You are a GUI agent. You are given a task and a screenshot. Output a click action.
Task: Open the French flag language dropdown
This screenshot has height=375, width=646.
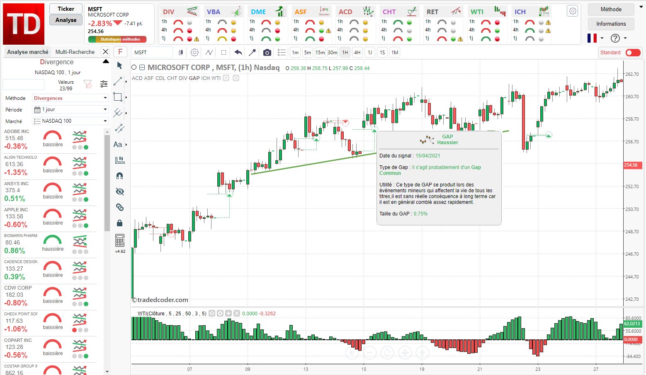point(595,38)
